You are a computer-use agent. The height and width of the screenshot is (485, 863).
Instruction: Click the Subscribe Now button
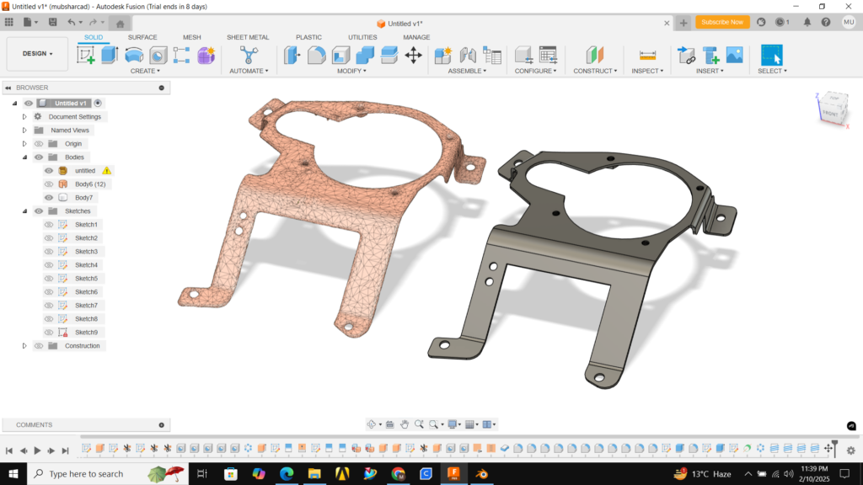tap(722, 22)
